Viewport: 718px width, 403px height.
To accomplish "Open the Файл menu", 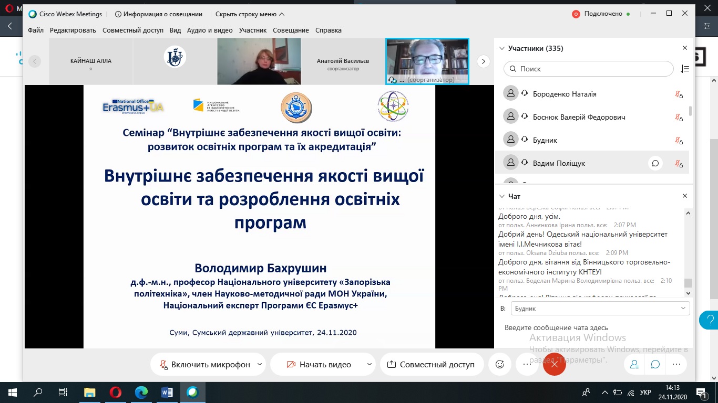I will click(x=36, y=30).
